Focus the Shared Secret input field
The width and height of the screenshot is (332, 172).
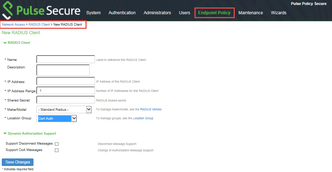66,100
